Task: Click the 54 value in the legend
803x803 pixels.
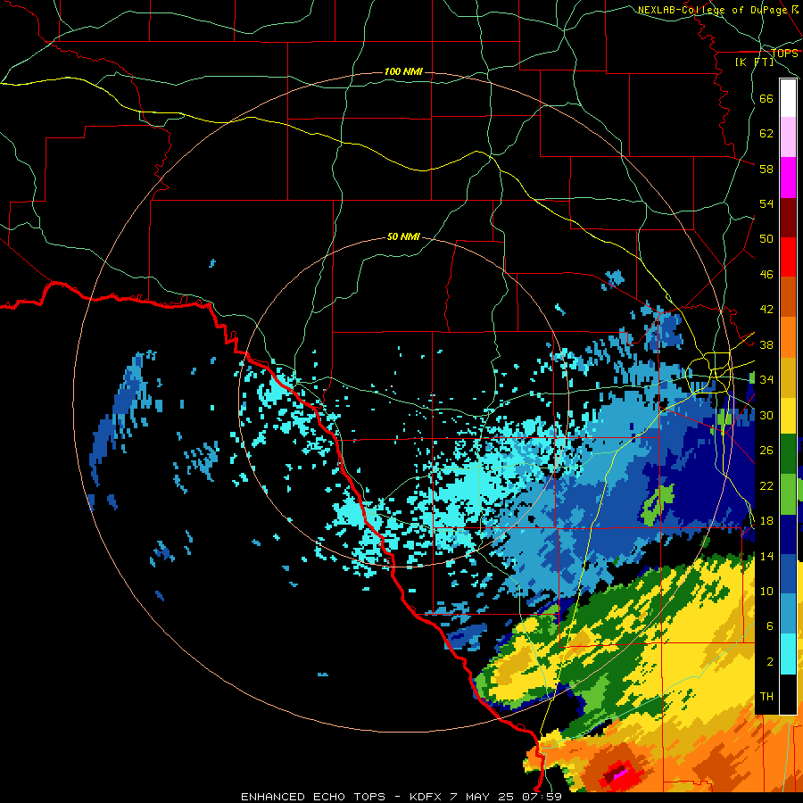Action: [x=766, y=203]
